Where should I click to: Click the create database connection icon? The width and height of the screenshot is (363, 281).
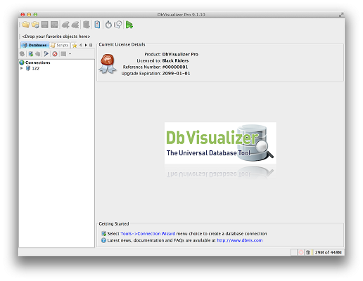(30, 54)
